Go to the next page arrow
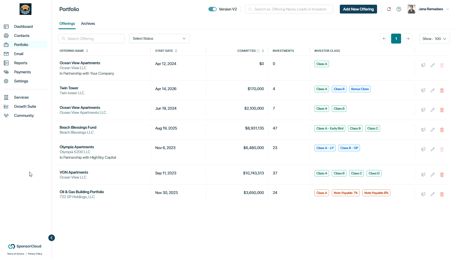The image size is (456, 259). tap(408, 39)
